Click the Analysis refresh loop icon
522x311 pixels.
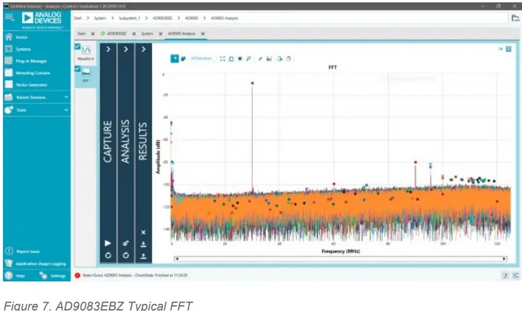126,255
